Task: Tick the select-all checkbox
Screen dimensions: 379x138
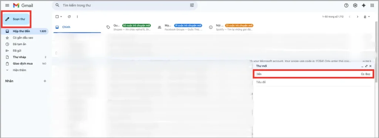Action: coord(57,17)
